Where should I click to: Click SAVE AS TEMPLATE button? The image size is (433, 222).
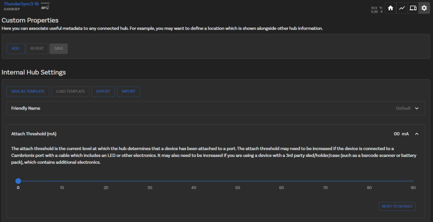click(x=27, y=92)
